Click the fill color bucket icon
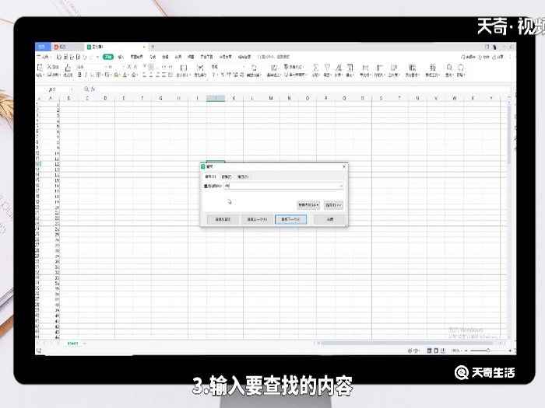Image resolution: width=545 pixels, height=408 pixels. point(117,75)
